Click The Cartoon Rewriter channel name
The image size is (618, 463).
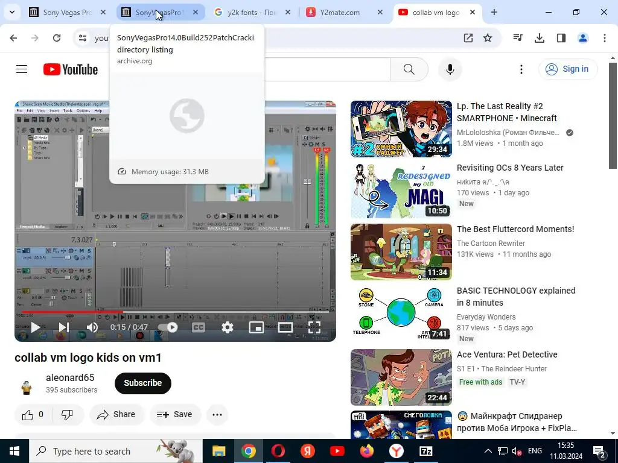[491, 244]
